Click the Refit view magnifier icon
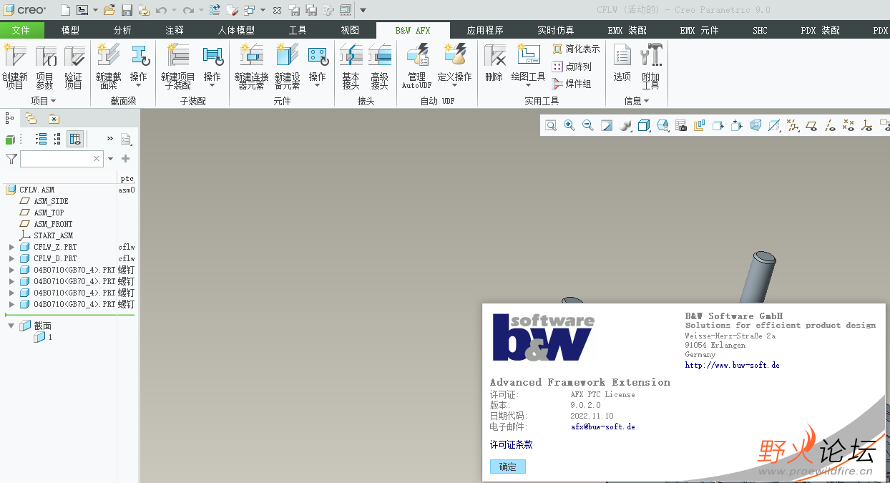Image resolution: width=890 pixels, height=483 pixels. tap(551, 125)
